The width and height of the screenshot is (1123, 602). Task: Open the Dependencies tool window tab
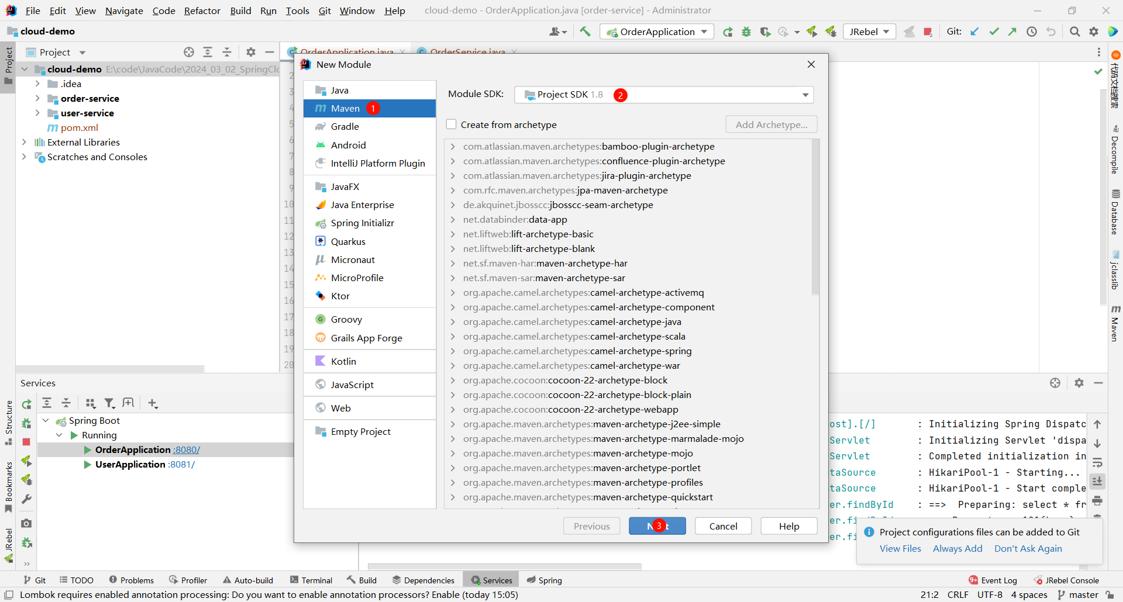pos(423,580)
